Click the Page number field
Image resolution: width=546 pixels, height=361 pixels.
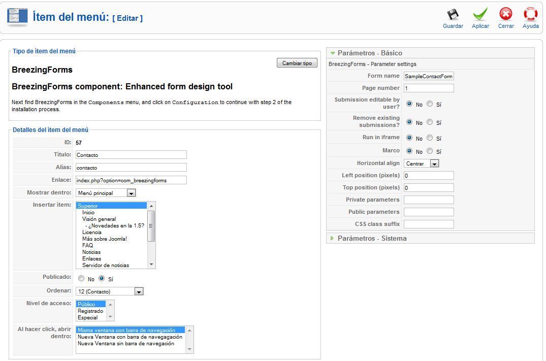429,88
